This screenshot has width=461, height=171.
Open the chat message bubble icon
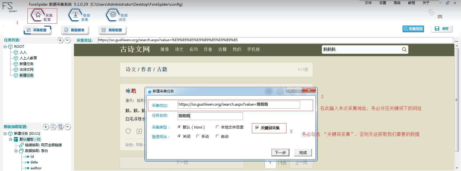pos(431,12)
